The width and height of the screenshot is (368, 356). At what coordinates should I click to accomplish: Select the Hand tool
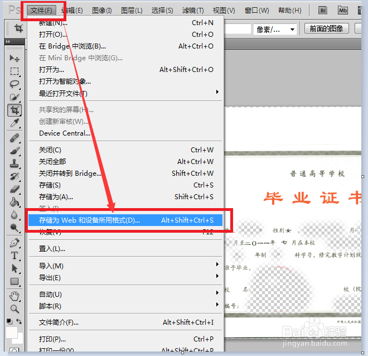14,296
